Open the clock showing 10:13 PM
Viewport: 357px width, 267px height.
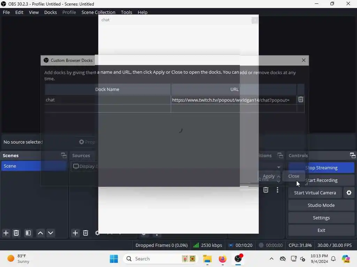319,259
